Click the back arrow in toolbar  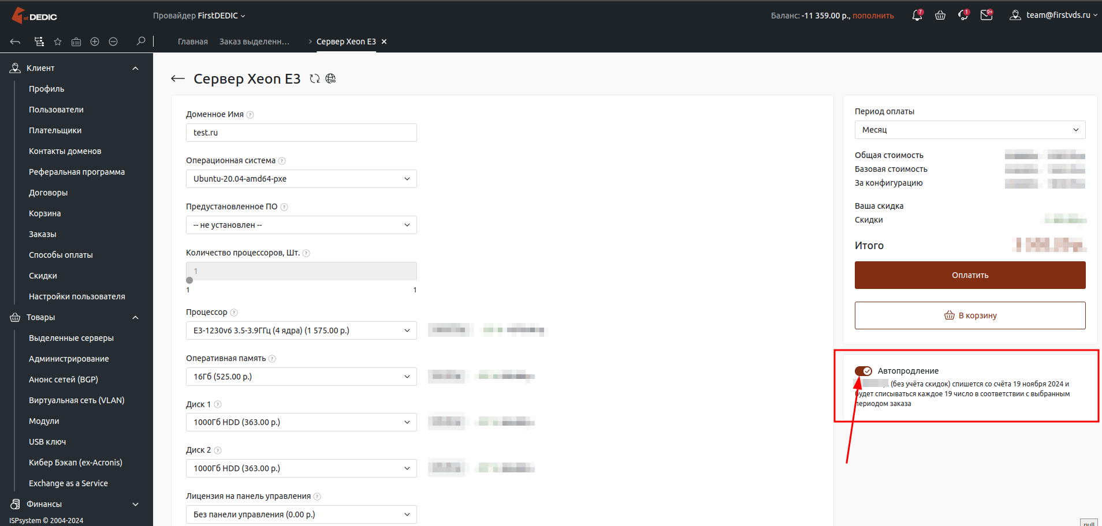point(16,42)
